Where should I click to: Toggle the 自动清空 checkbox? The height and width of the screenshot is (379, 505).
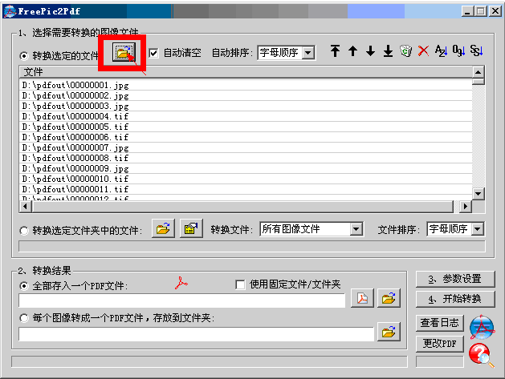(x=154, y=53)
